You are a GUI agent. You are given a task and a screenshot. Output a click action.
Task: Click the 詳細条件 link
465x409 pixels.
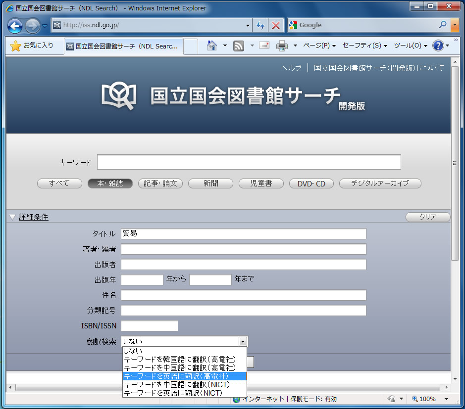click(x=34, y=217)
